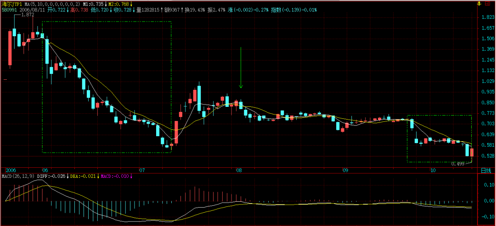Click the turnover amount 额9367
Image resolution: width=496 pixels, height=226 pixels.
point(172,10)
